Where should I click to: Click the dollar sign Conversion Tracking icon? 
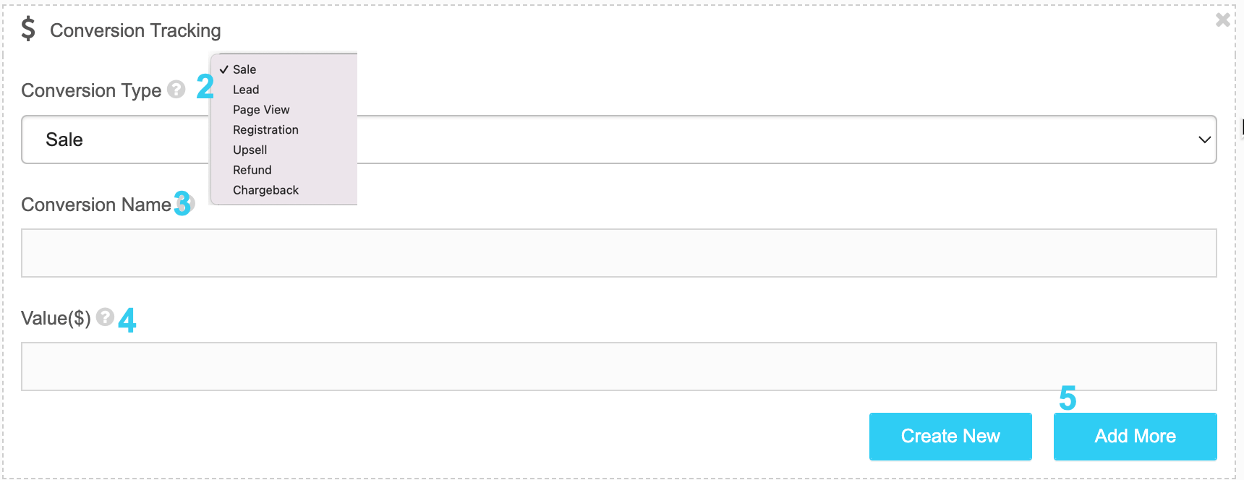tap(28, 29)
